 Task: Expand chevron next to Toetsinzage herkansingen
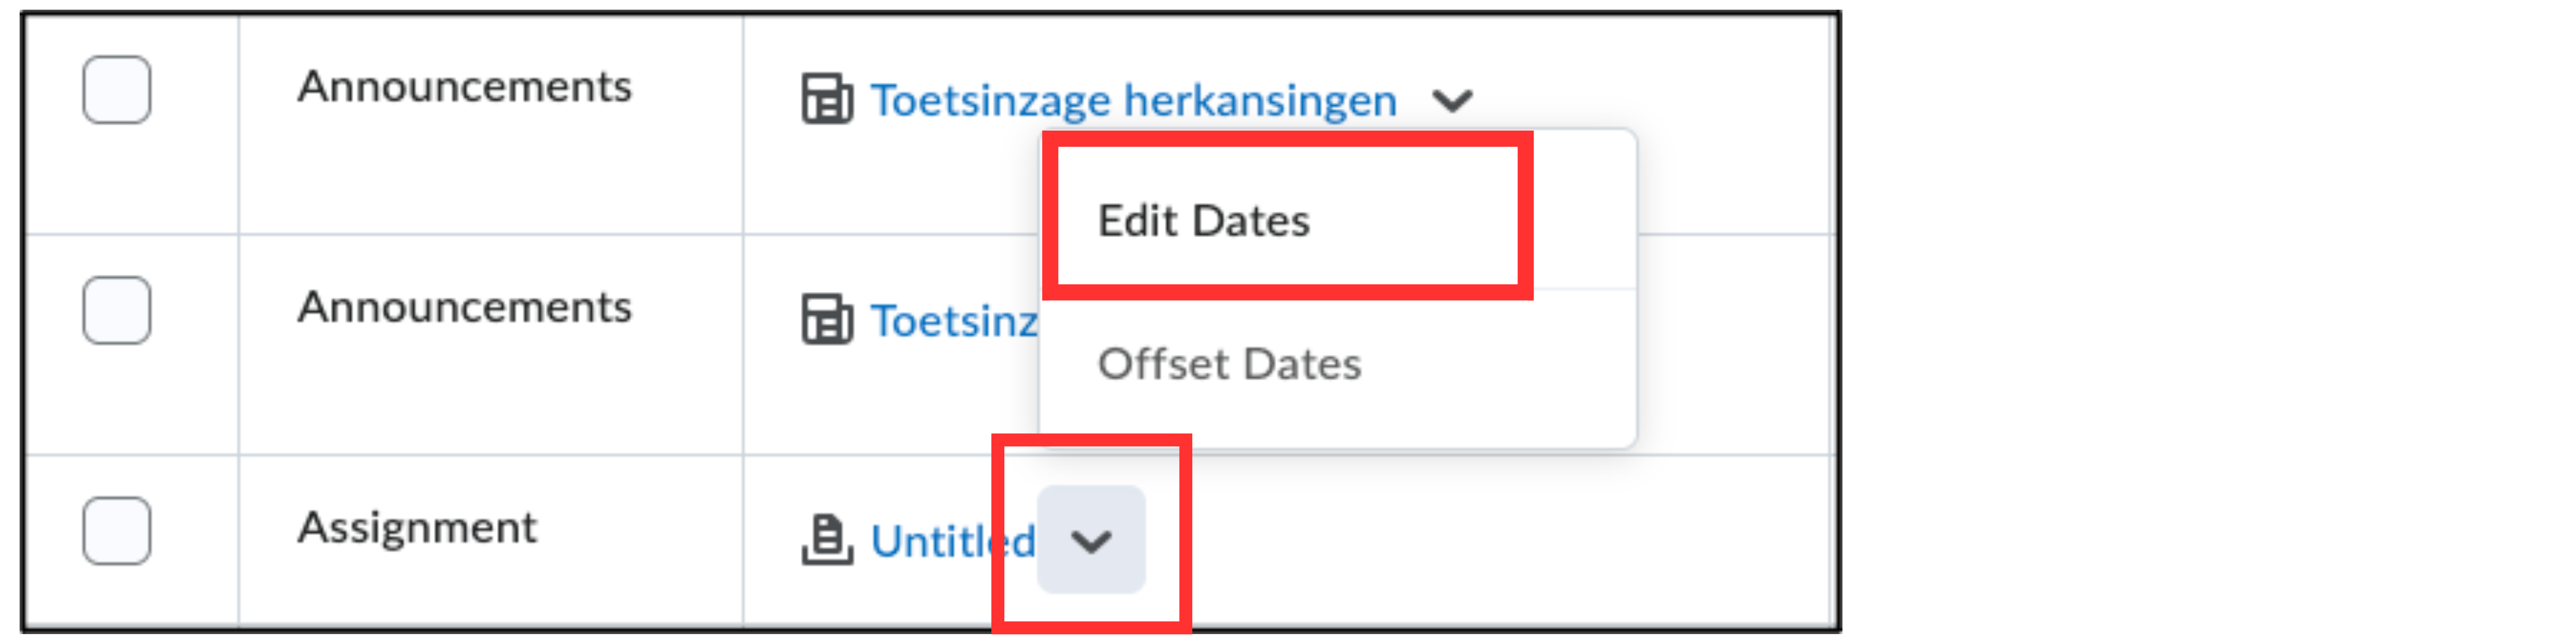coord(1452,100)
